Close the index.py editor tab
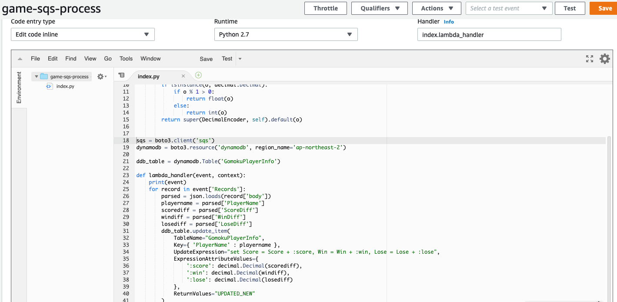This screenshot has width=617, height=302. pyautogui.click(x=183, y=75)
